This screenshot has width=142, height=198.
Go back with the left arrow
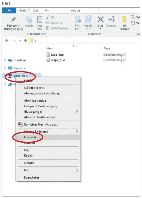7,41
